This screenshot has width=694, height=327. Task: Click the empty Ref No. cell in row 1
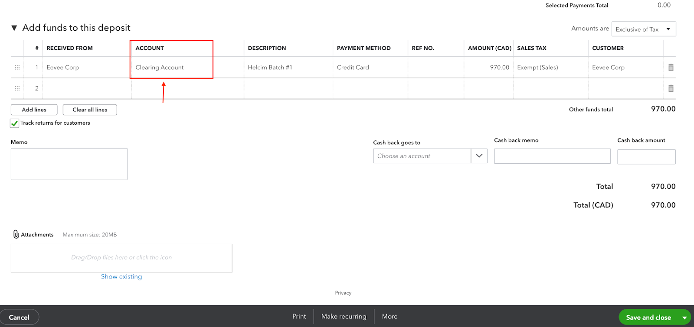coord(436,68)
